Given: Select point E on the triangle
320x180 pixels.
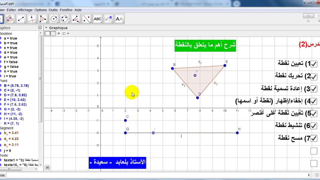Looking at the screenshot, I should click(225, 65).
